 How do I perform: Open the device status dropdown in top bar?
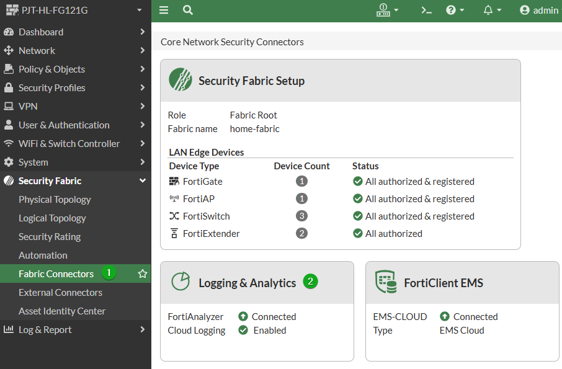tap(388, 10)
